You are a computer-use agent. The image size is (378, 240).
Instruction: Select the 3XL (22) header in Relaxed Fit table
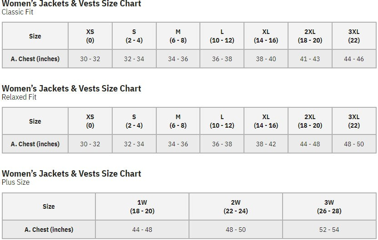click(354, 121)
